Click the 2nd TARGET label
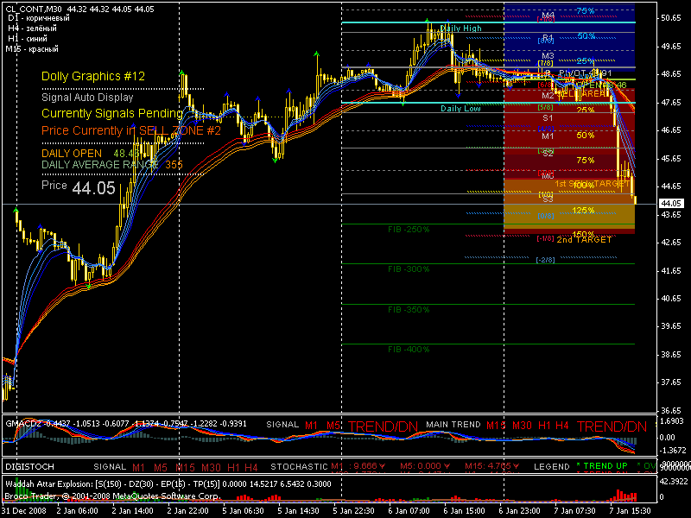The height and width of the screenshot is (518, 691). [x=584, y=239]
